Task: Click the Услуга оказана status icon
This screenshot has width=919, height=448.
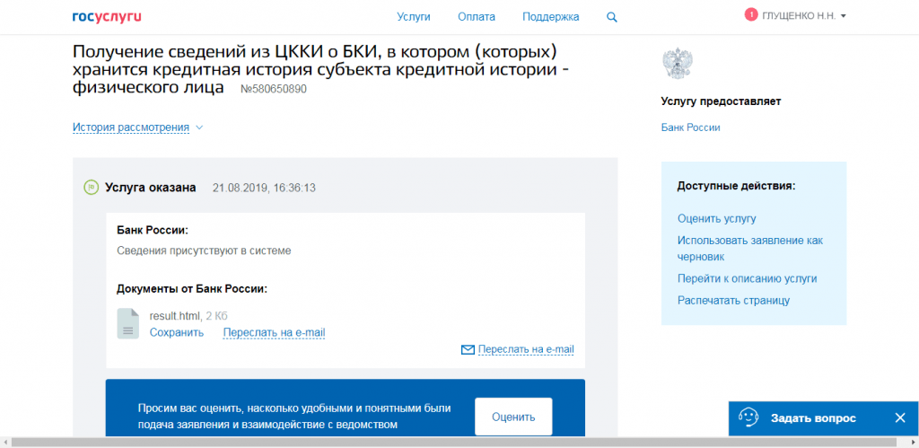Action: pyautogui.click(x=91, y=188)
